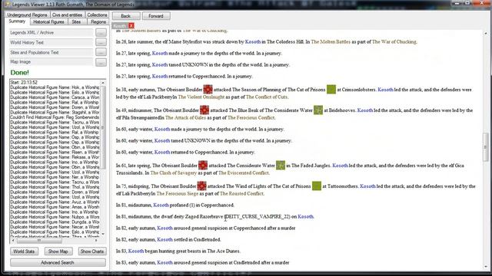Viewport: 492px width, 276px height.
Task: Click the log list scroll up arrow
Action: coord(103,83)
